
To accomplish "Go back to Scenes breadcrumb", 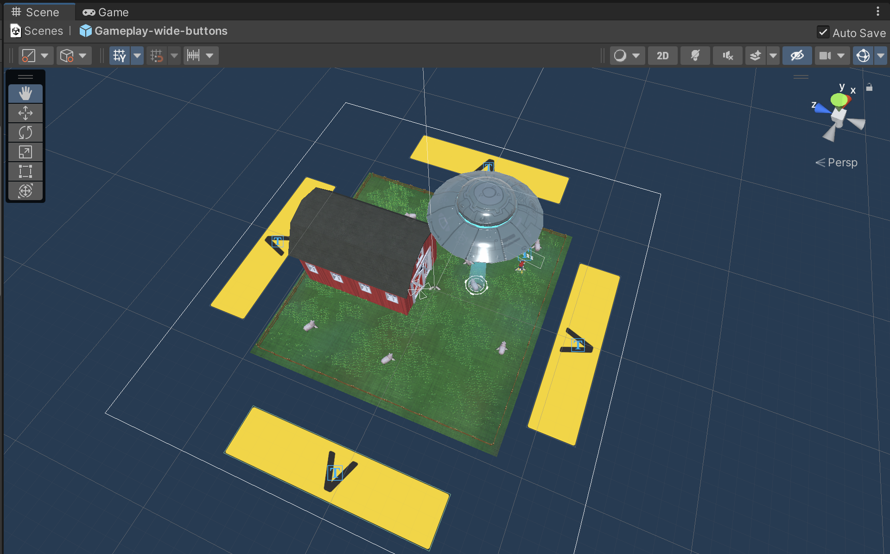I will pyautogui.click(x=43, y=31).
